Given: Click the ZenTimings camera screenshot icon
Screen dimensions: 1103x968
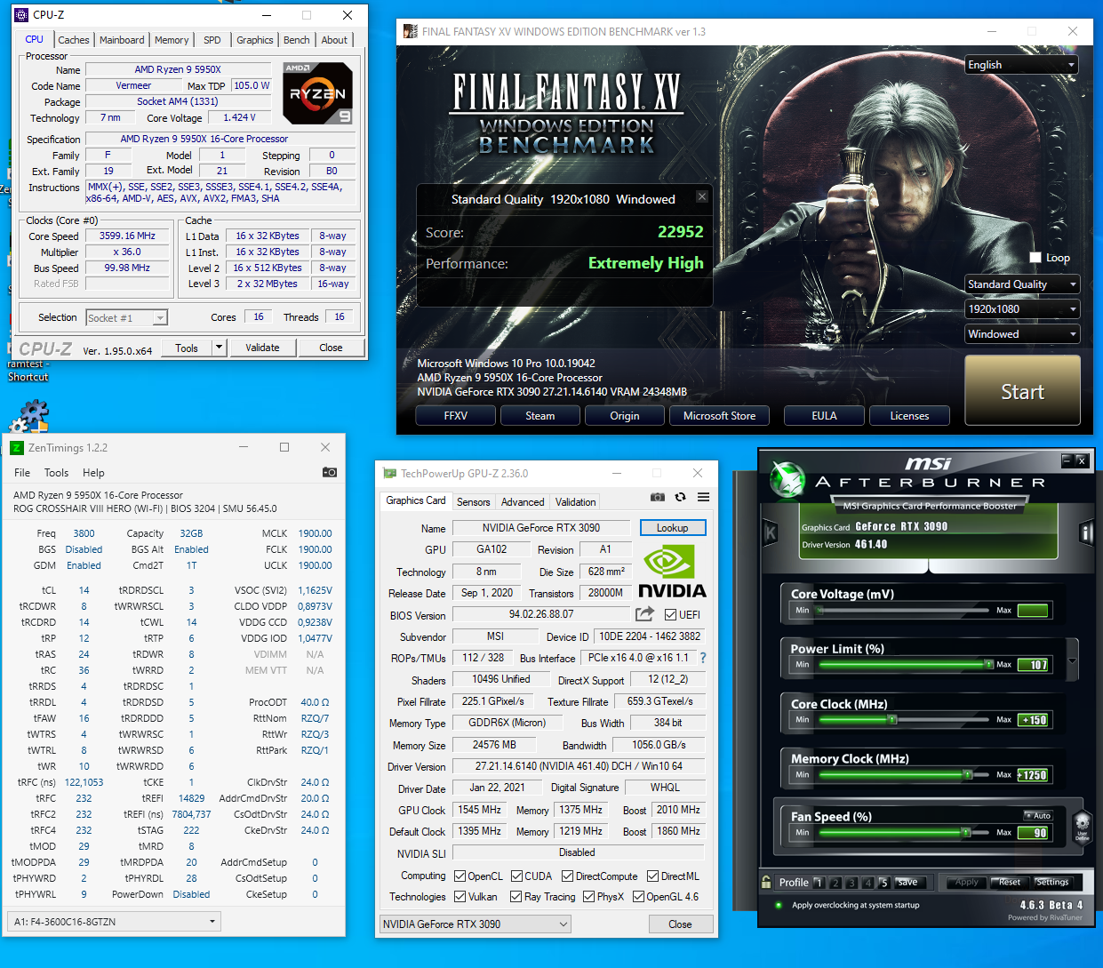Looking at the screenshot, I should pos(329,472).
